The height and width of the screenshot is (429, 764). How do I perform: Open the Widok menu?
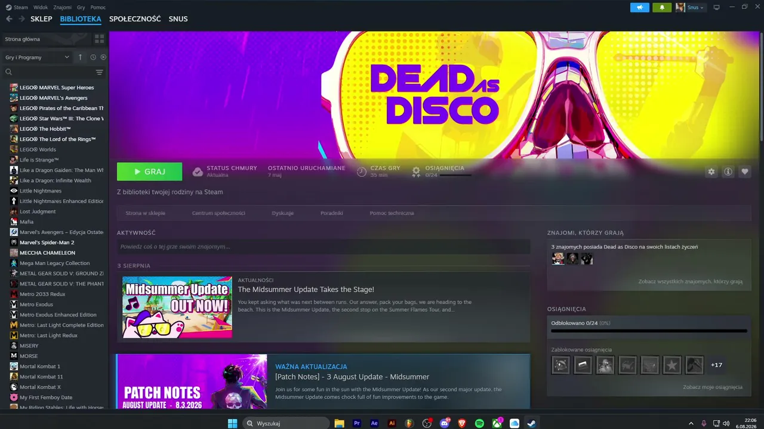pos(41,7)
